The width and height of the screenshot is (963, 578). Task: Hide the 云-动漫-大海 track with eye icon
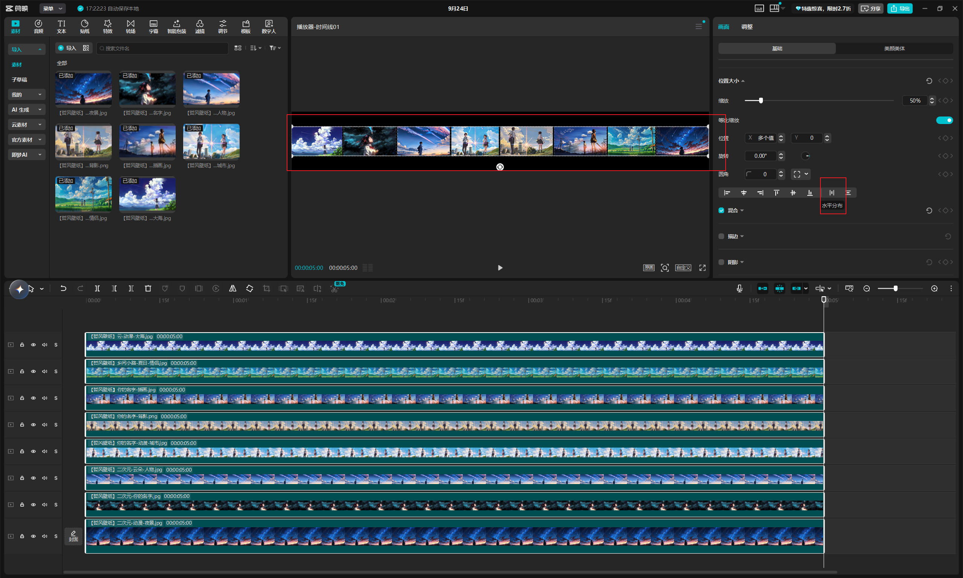(x=33, y=345)
